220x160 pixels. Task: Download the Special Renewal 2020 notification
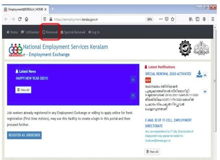tap(199, 74)
